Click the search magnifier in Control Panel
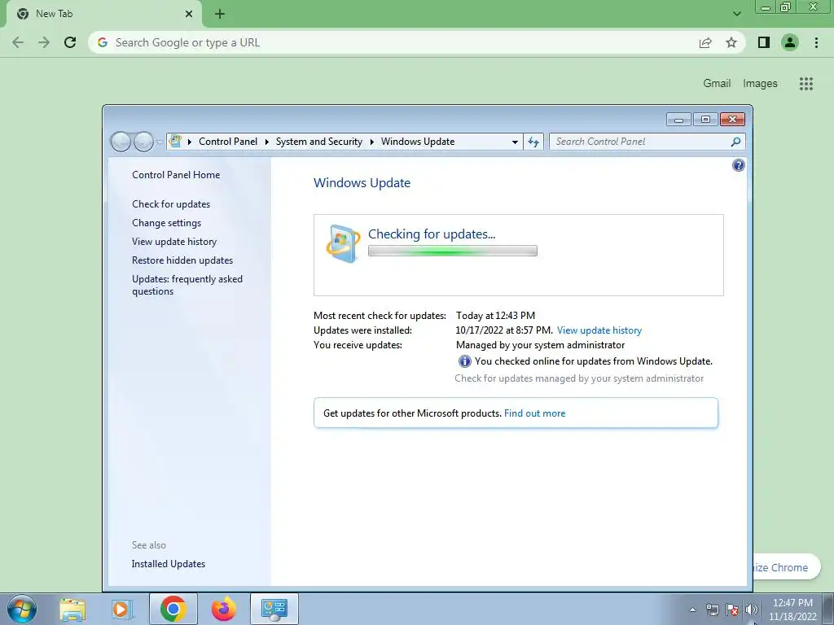The image size is (834, 625). point(735,142)
